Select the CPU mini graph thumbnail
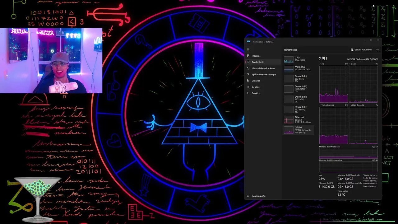 [289, 60]
